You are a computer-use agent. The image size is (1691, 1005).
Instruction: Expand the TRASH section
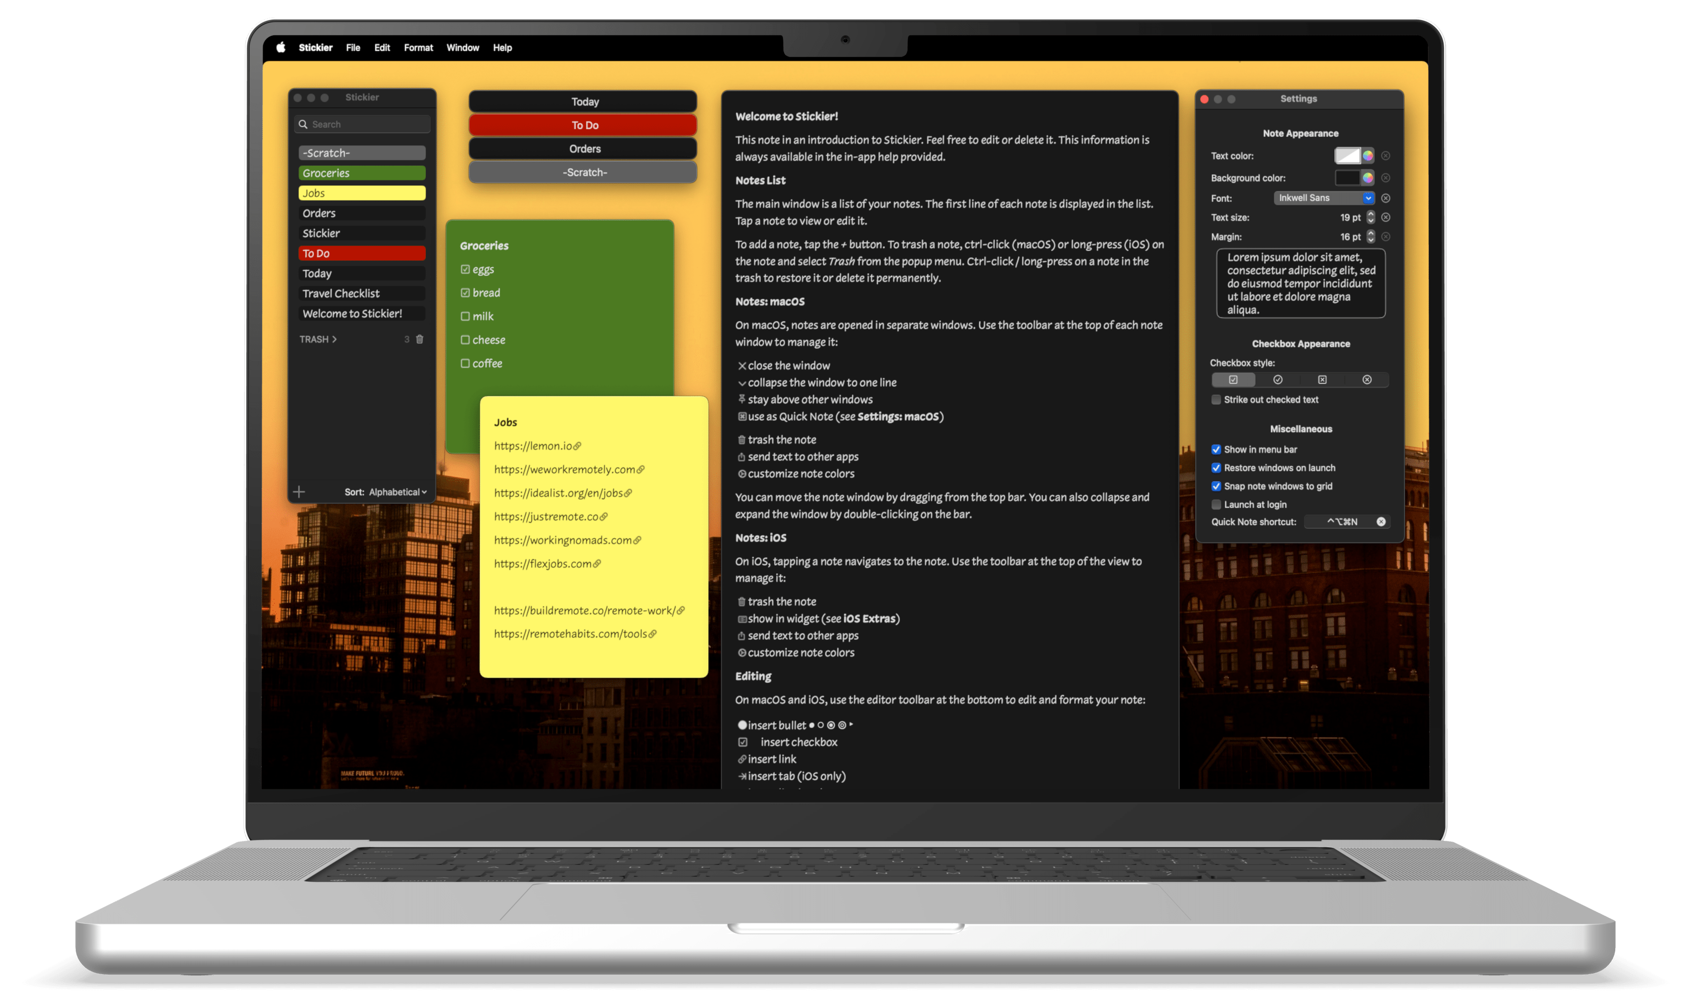(318, 339)
